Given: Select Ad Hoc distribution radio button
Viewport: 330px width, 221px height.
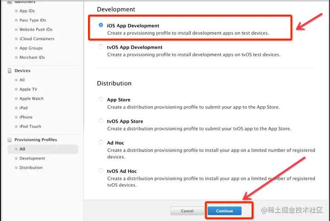Looking at the screenshot, I should pyautogui.click(x=101, y=142).
